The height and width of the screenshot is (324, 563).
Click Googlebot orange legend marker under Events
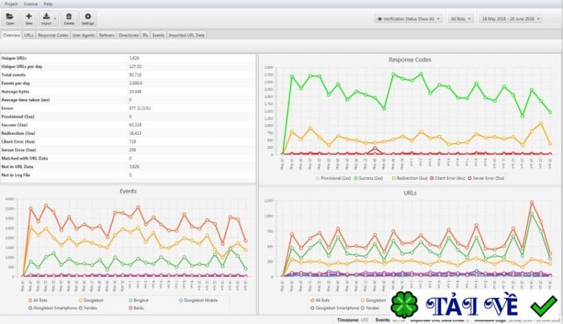point(80,300)
